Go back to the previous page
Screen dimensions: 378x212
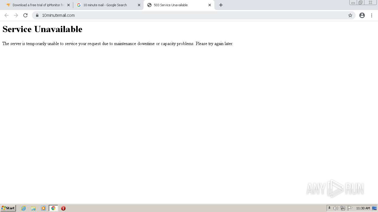(x=6, y=15)
